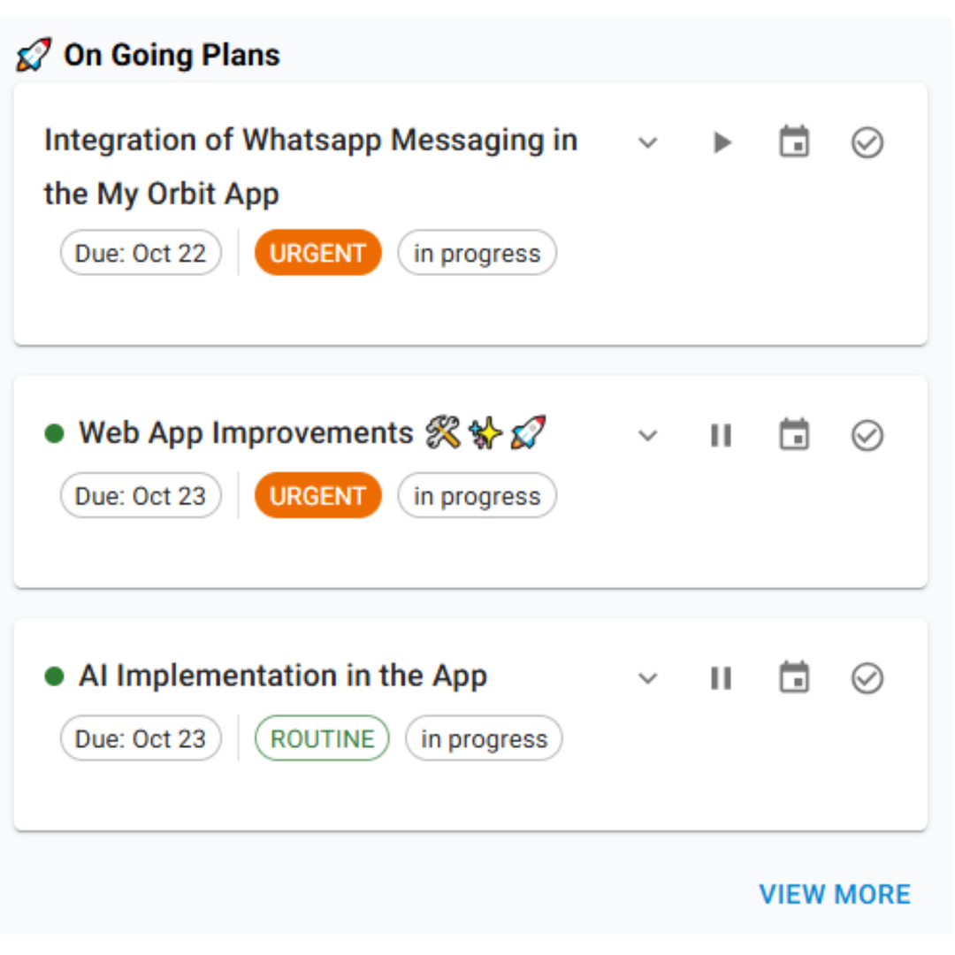Image resolution: width=955 pixels, height=955 pixels.
Task: Expand the Web App Improvements card
Action: pyautogui.click(x=648, y=435)
